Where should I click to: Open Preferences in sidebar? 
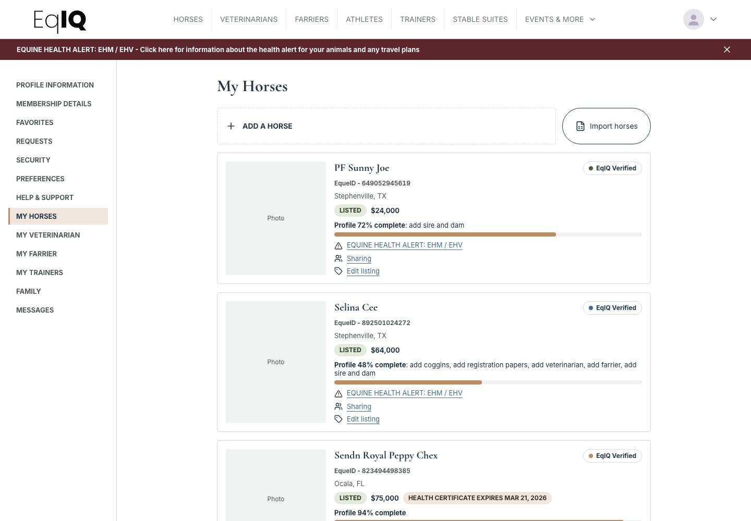point(40,179)
